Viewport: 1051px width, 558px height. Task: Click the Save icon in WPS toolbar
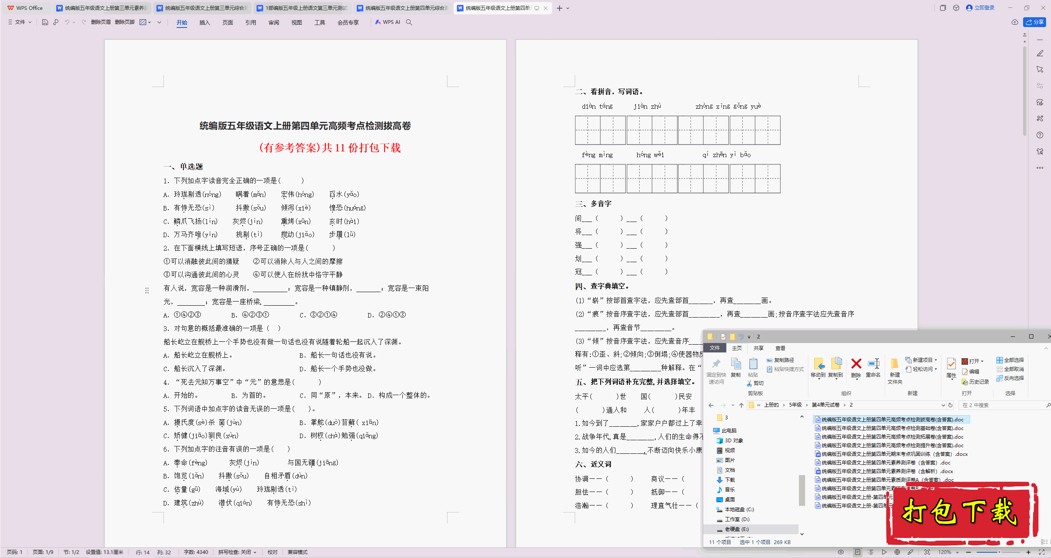click(45, 22)
